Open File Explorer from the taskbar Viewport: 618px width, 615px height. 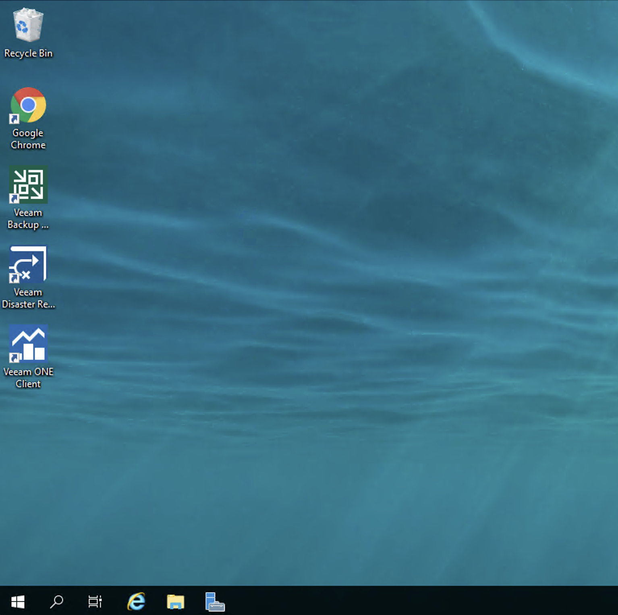pos(176,602)
